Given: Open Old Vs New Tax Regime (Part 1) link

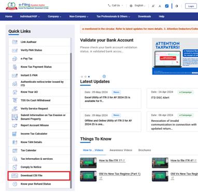Looking at the screenshot, I should point(120,174).
